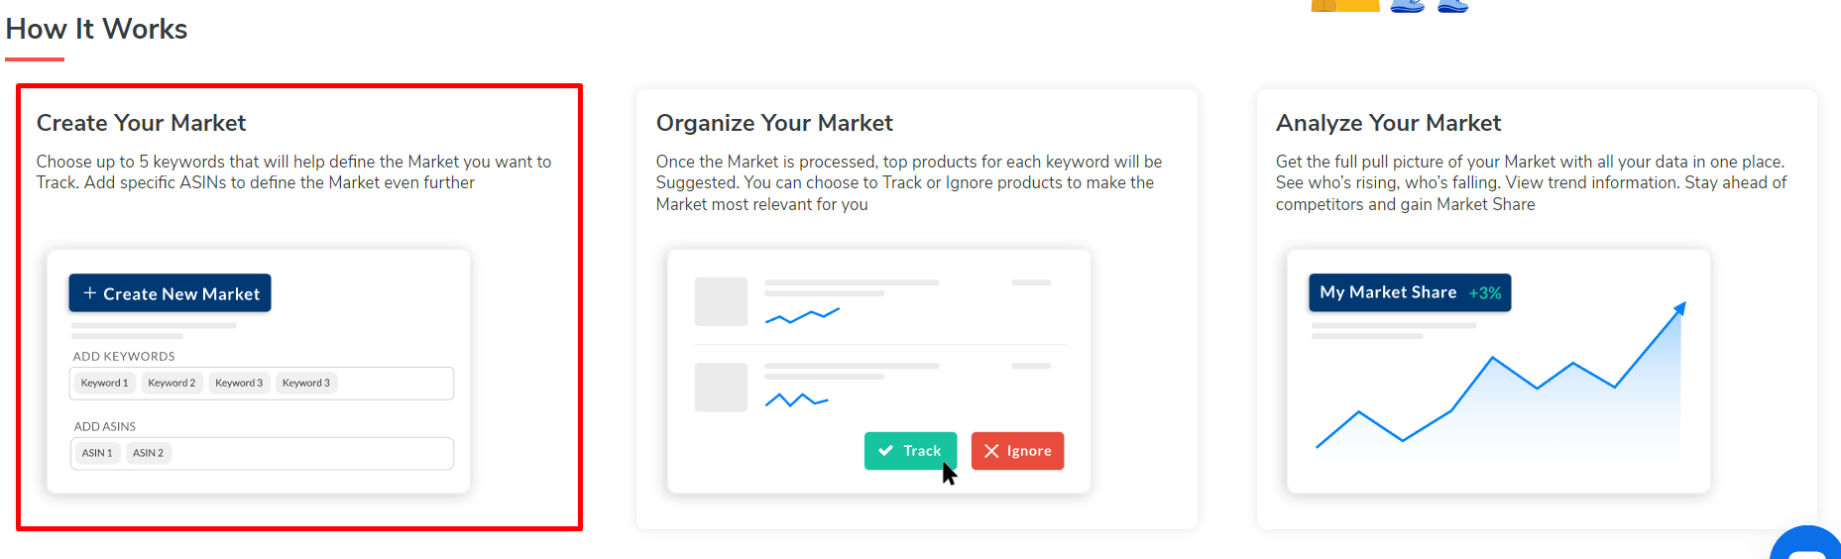Click the checkmark icon on Track
Image resolution: width=1841 pixels, height=559 pixels.
tap(885, 451)
